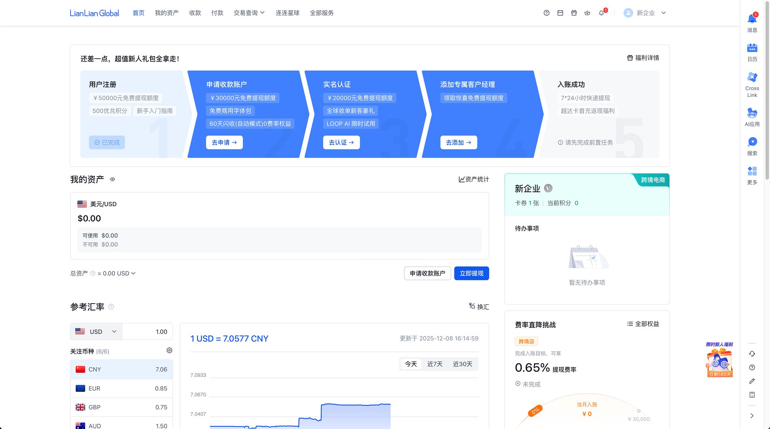Switch chart range to 近7天
This screenshot has width=770, height=429.
pos(435,364)
